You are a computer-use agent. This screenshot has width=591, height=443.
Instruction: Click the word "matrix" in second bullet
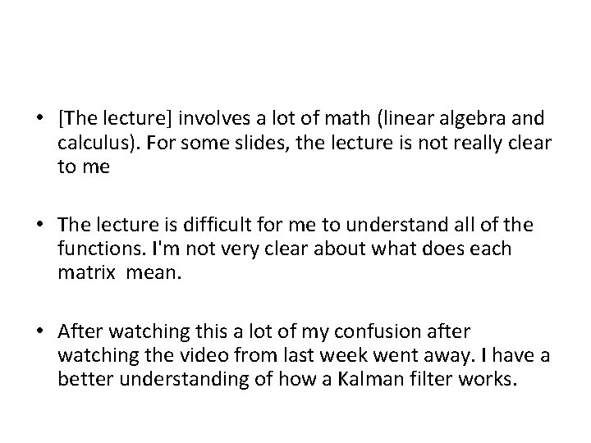pyautogui.click(x=86, y=272)
